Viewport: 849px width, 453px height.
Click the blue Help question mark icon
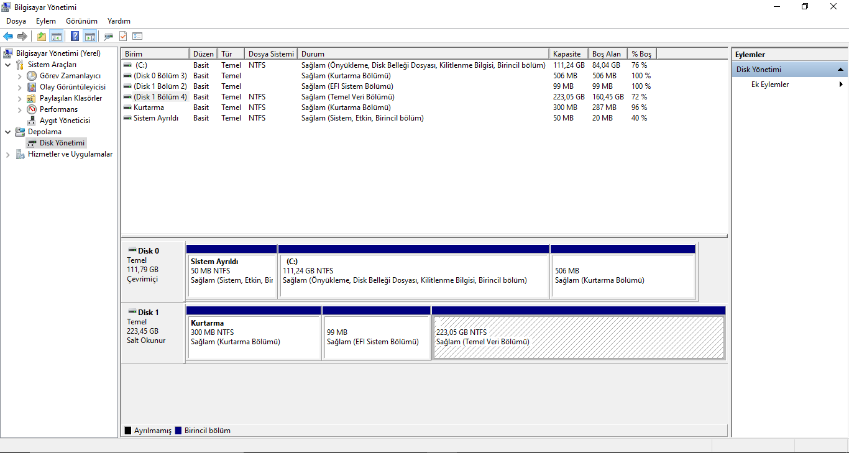(x=75, y=36)
